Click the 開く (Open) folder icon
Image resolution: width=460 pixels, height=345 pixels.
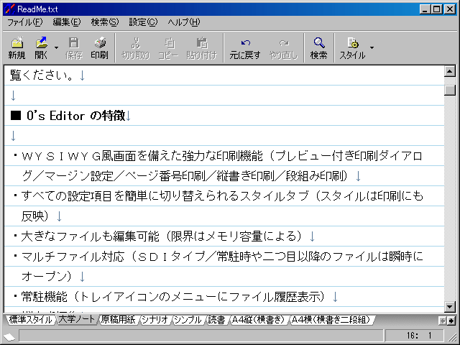(42, 47)
